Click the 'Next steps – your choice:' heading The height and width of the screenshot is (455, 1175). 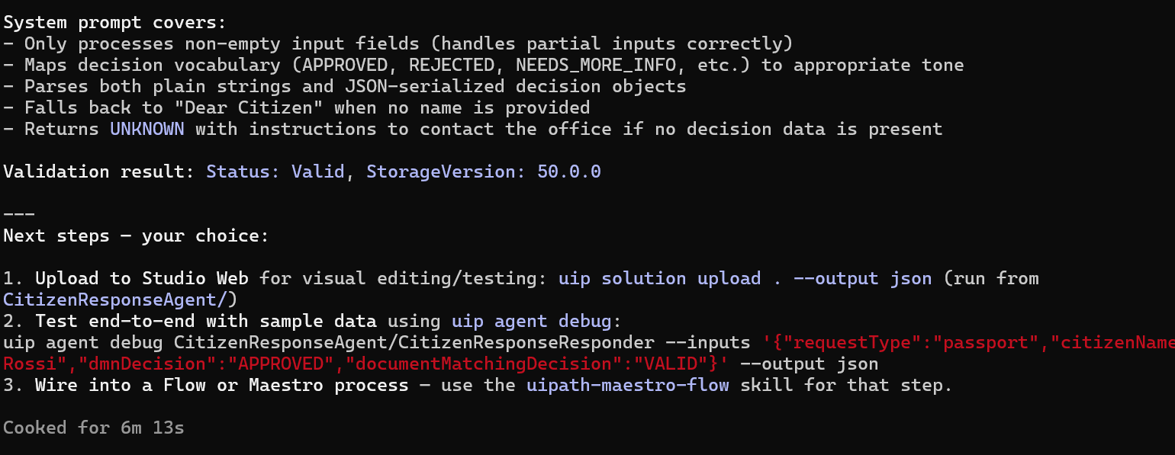(137, 236)
